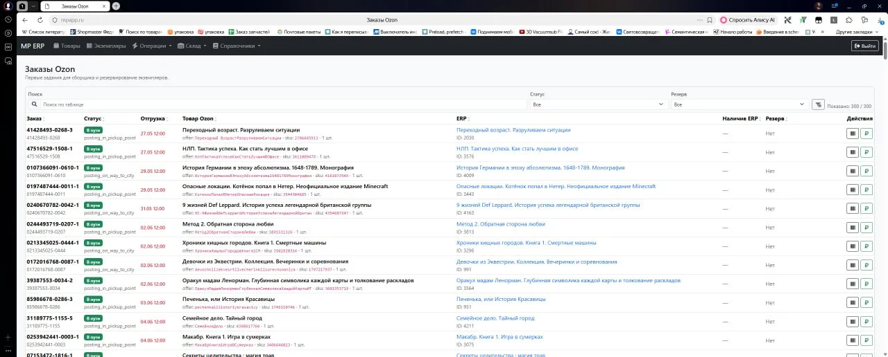Expand the Статус filter dropdown
888x357 pixels.
[599, 104]
